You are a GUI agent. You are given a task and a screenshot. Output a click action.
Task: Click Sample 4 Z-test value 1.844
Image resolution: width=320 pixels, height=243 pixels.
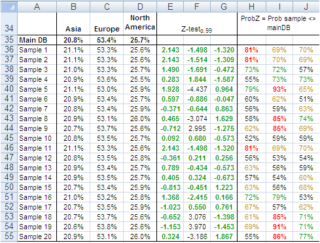(x=197, y=79)
